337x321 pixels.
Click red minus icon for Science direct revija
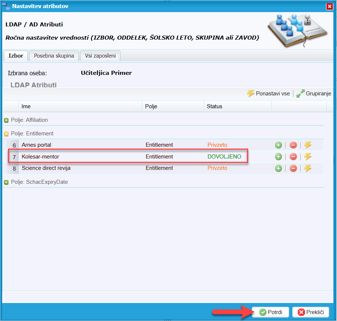point(293,168)
